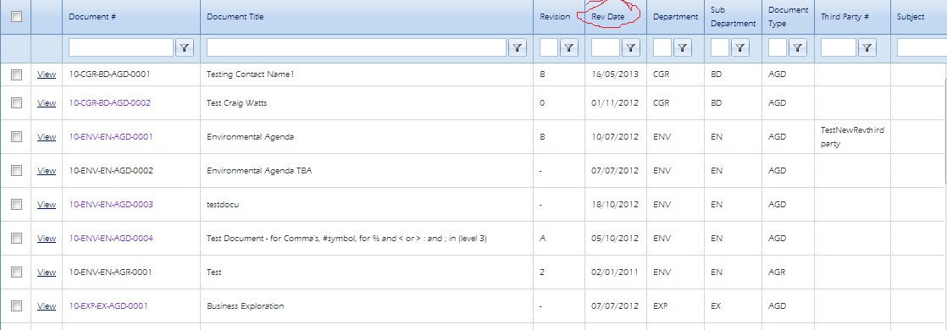This screenshot has height=330, width=947.
Task: Open View link for 10-ENV-EN-AGD-0001
Action: [x=47, y=137]
